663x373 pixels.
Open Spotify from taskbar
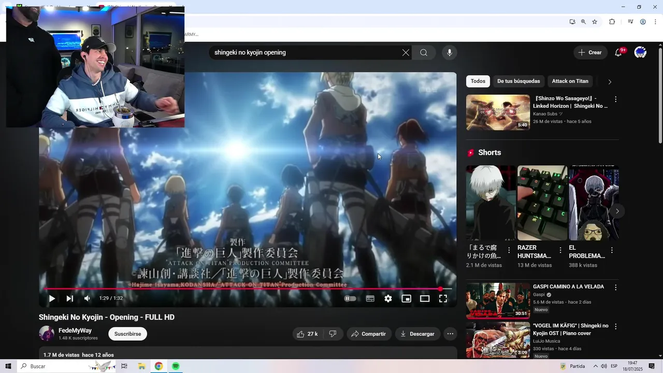(176, 366)
